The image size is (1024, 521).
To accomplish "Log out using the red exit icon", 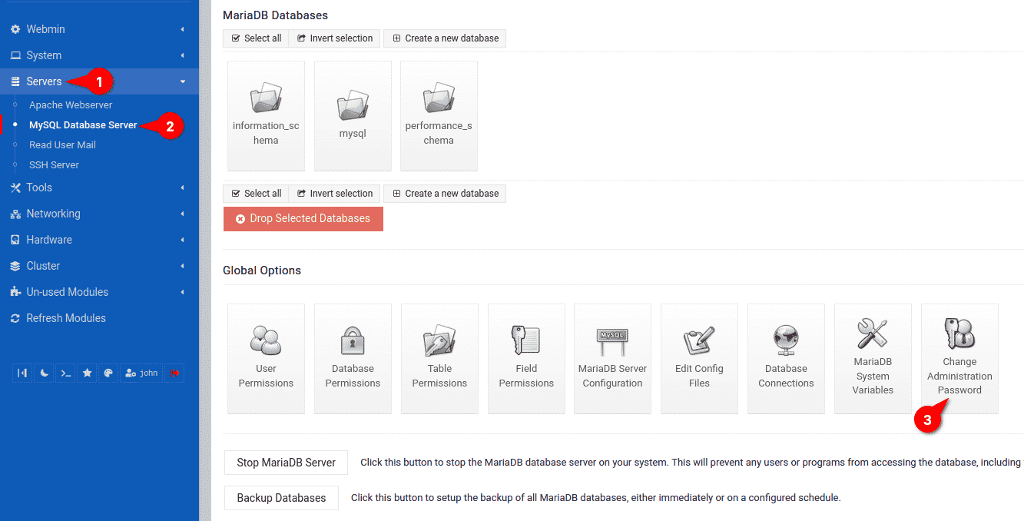I will point(174,373).
